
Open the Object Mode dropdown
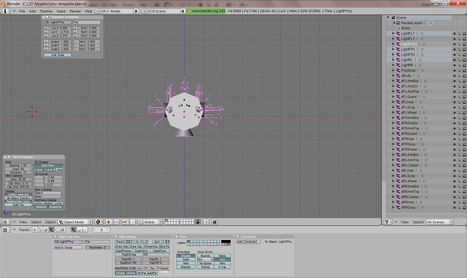point(75,222)
